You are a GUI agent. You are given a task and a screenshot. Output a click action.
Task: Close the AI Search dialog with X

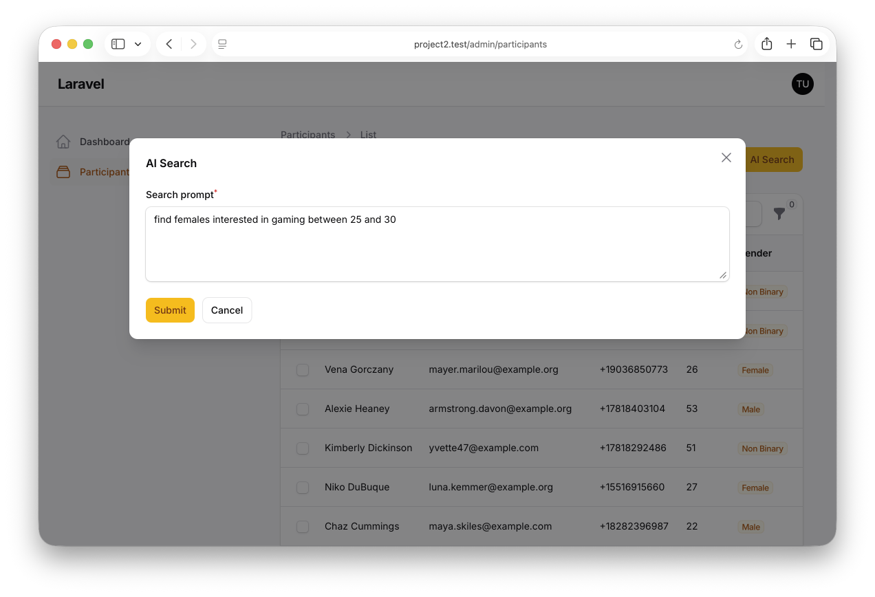tap(726, 158)
